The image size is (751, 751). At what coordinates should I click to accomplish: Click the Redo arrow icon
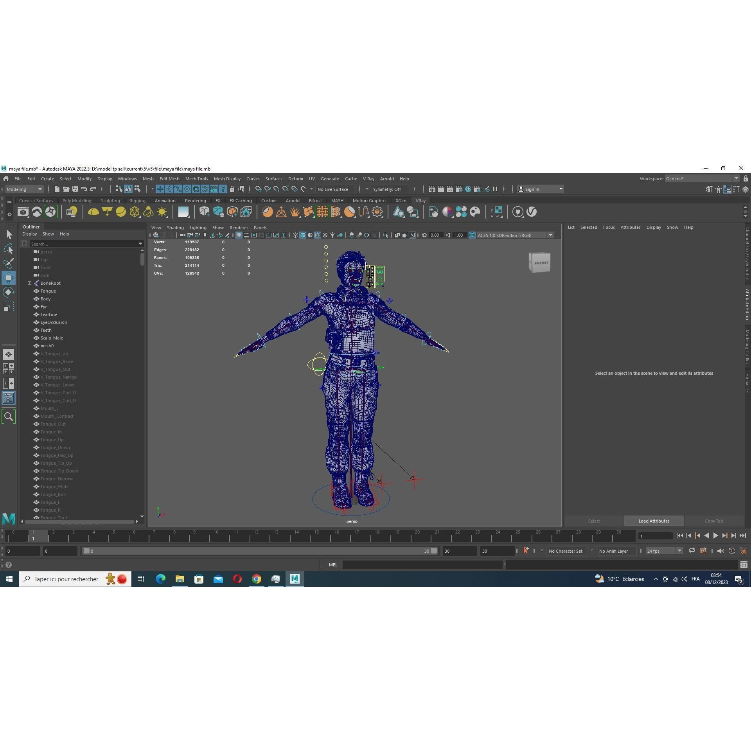93,189
